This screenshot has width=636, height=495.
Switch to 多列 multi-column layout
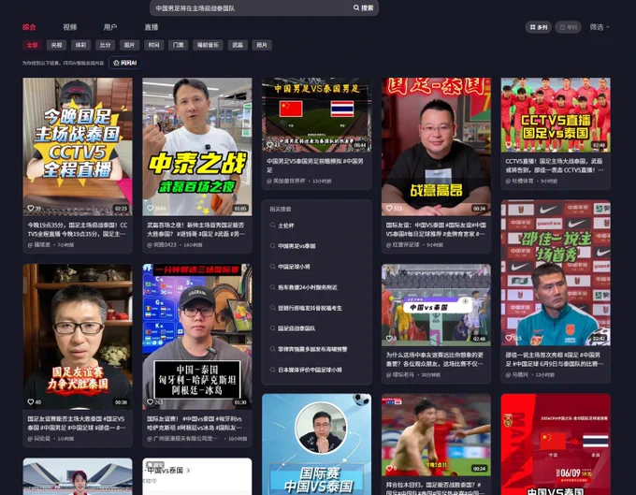(538, 27)
